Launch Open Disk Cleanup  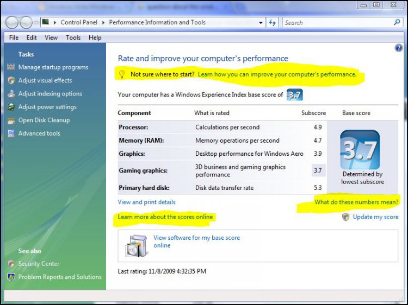coord(44,120)
